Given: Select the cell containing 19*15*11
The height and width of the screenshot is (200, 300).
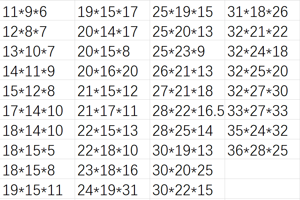Looking at the screenshot, I should point(37,189).
